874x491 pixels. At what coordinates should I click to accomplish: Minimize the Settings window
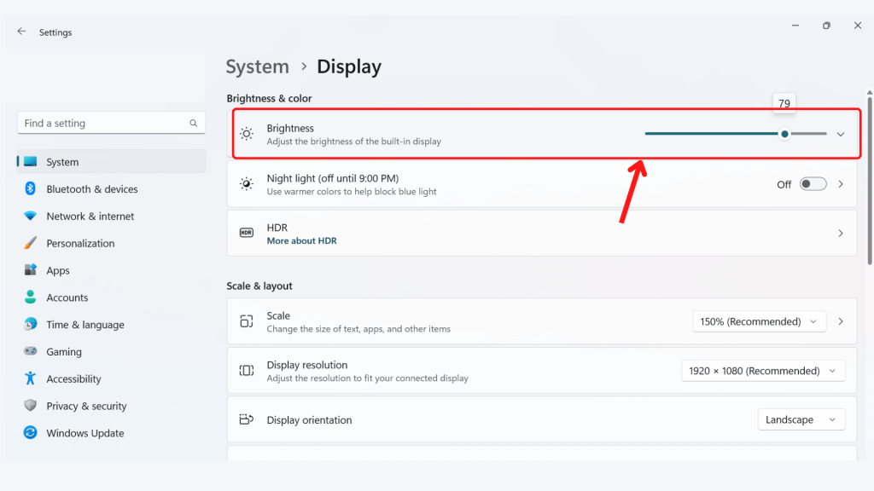(x=795, y=26)
